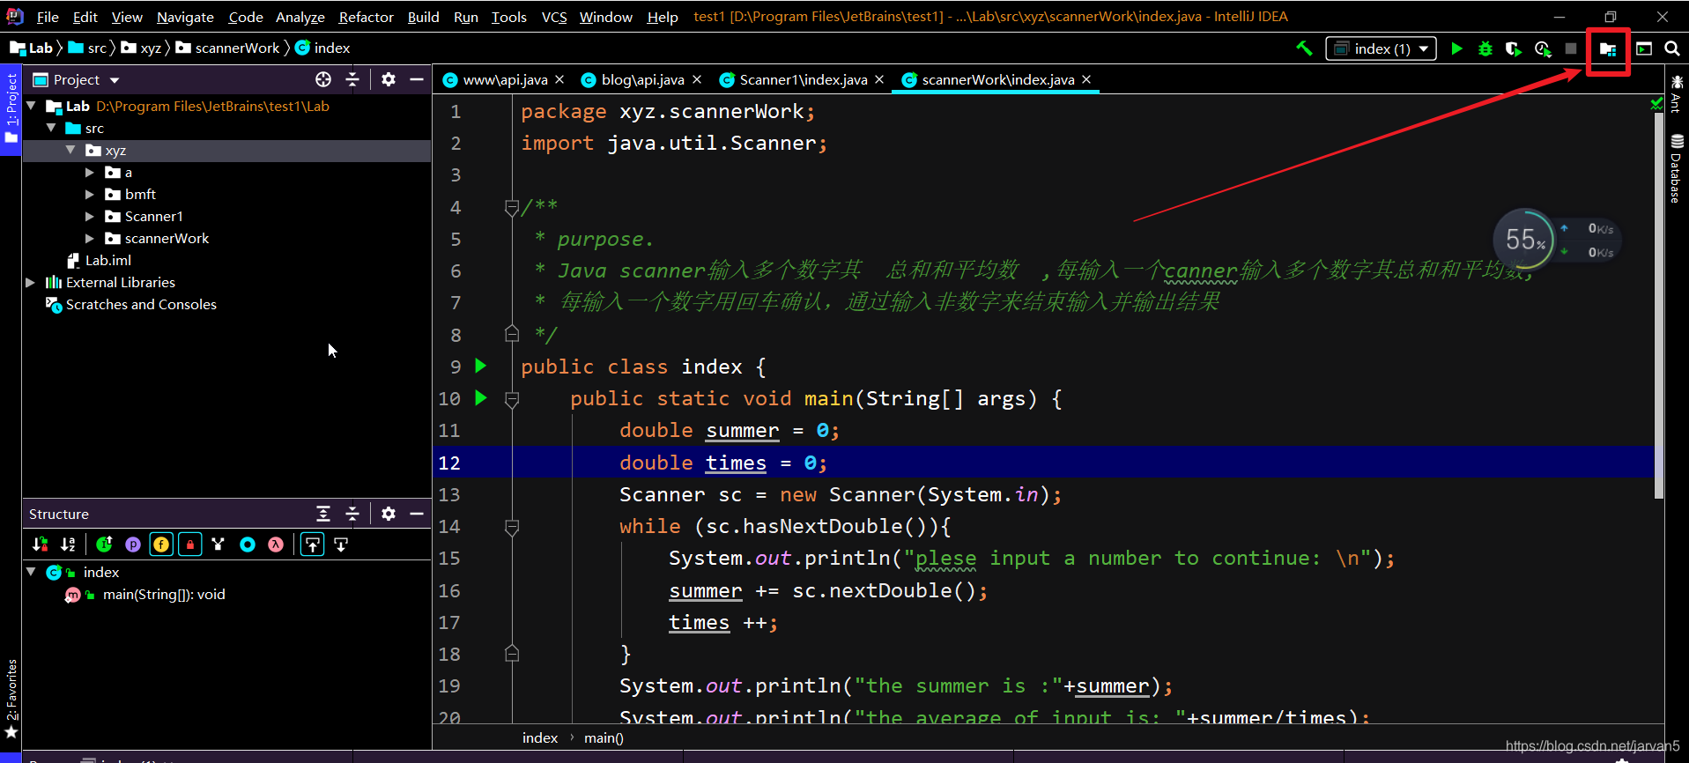Expand the scannerWork package in tree

90,238
